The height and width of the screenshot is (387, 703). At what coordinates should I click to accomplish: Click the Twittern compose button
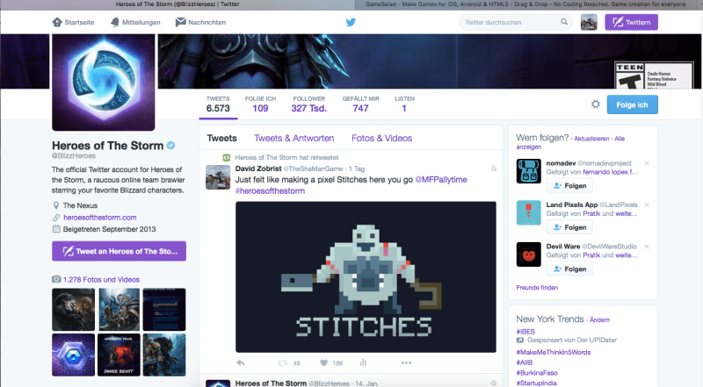point(631,22)
